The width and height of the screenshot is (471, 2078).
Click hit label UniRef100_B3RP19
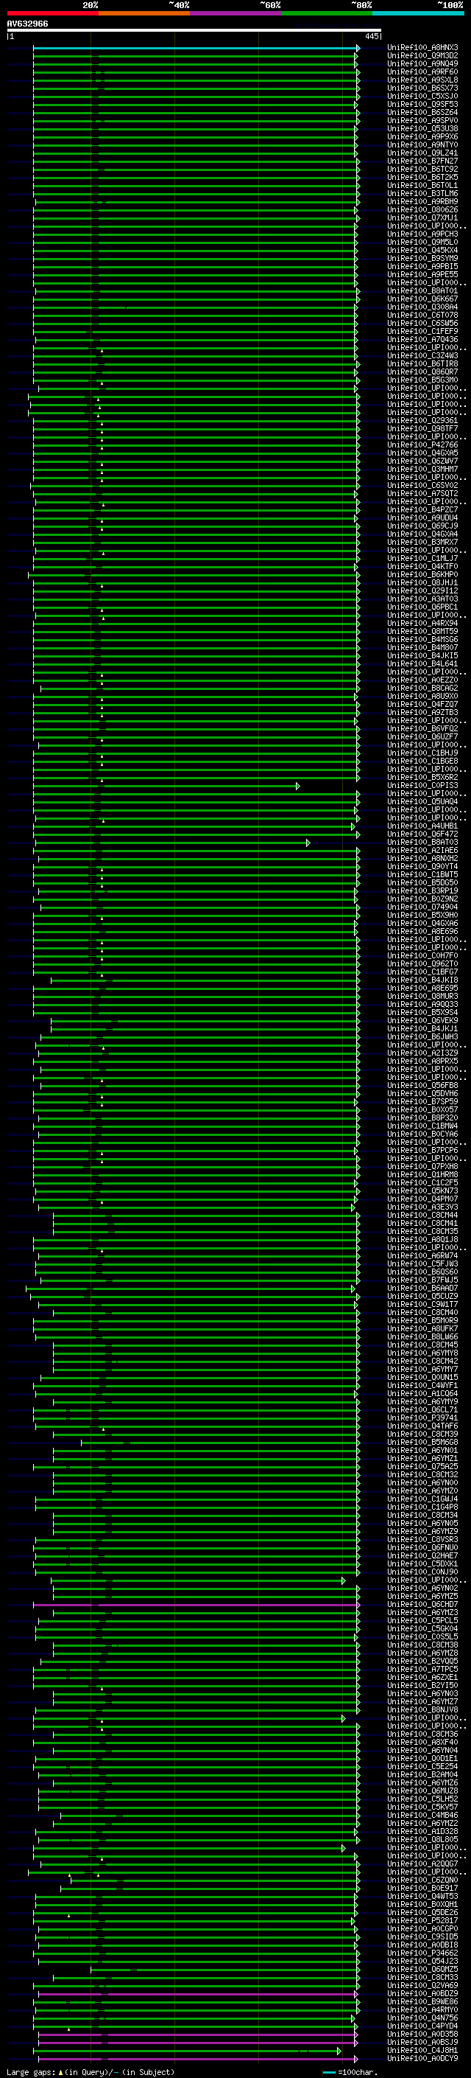coord(422,891)
